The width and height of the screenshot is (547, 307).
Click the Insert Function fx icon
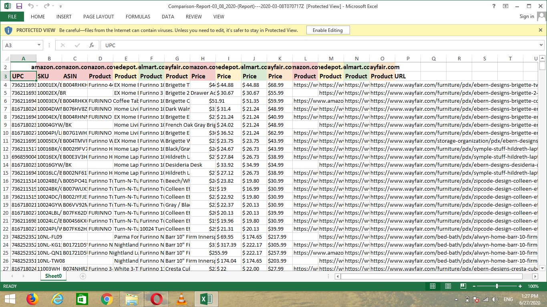click(92, 45)
